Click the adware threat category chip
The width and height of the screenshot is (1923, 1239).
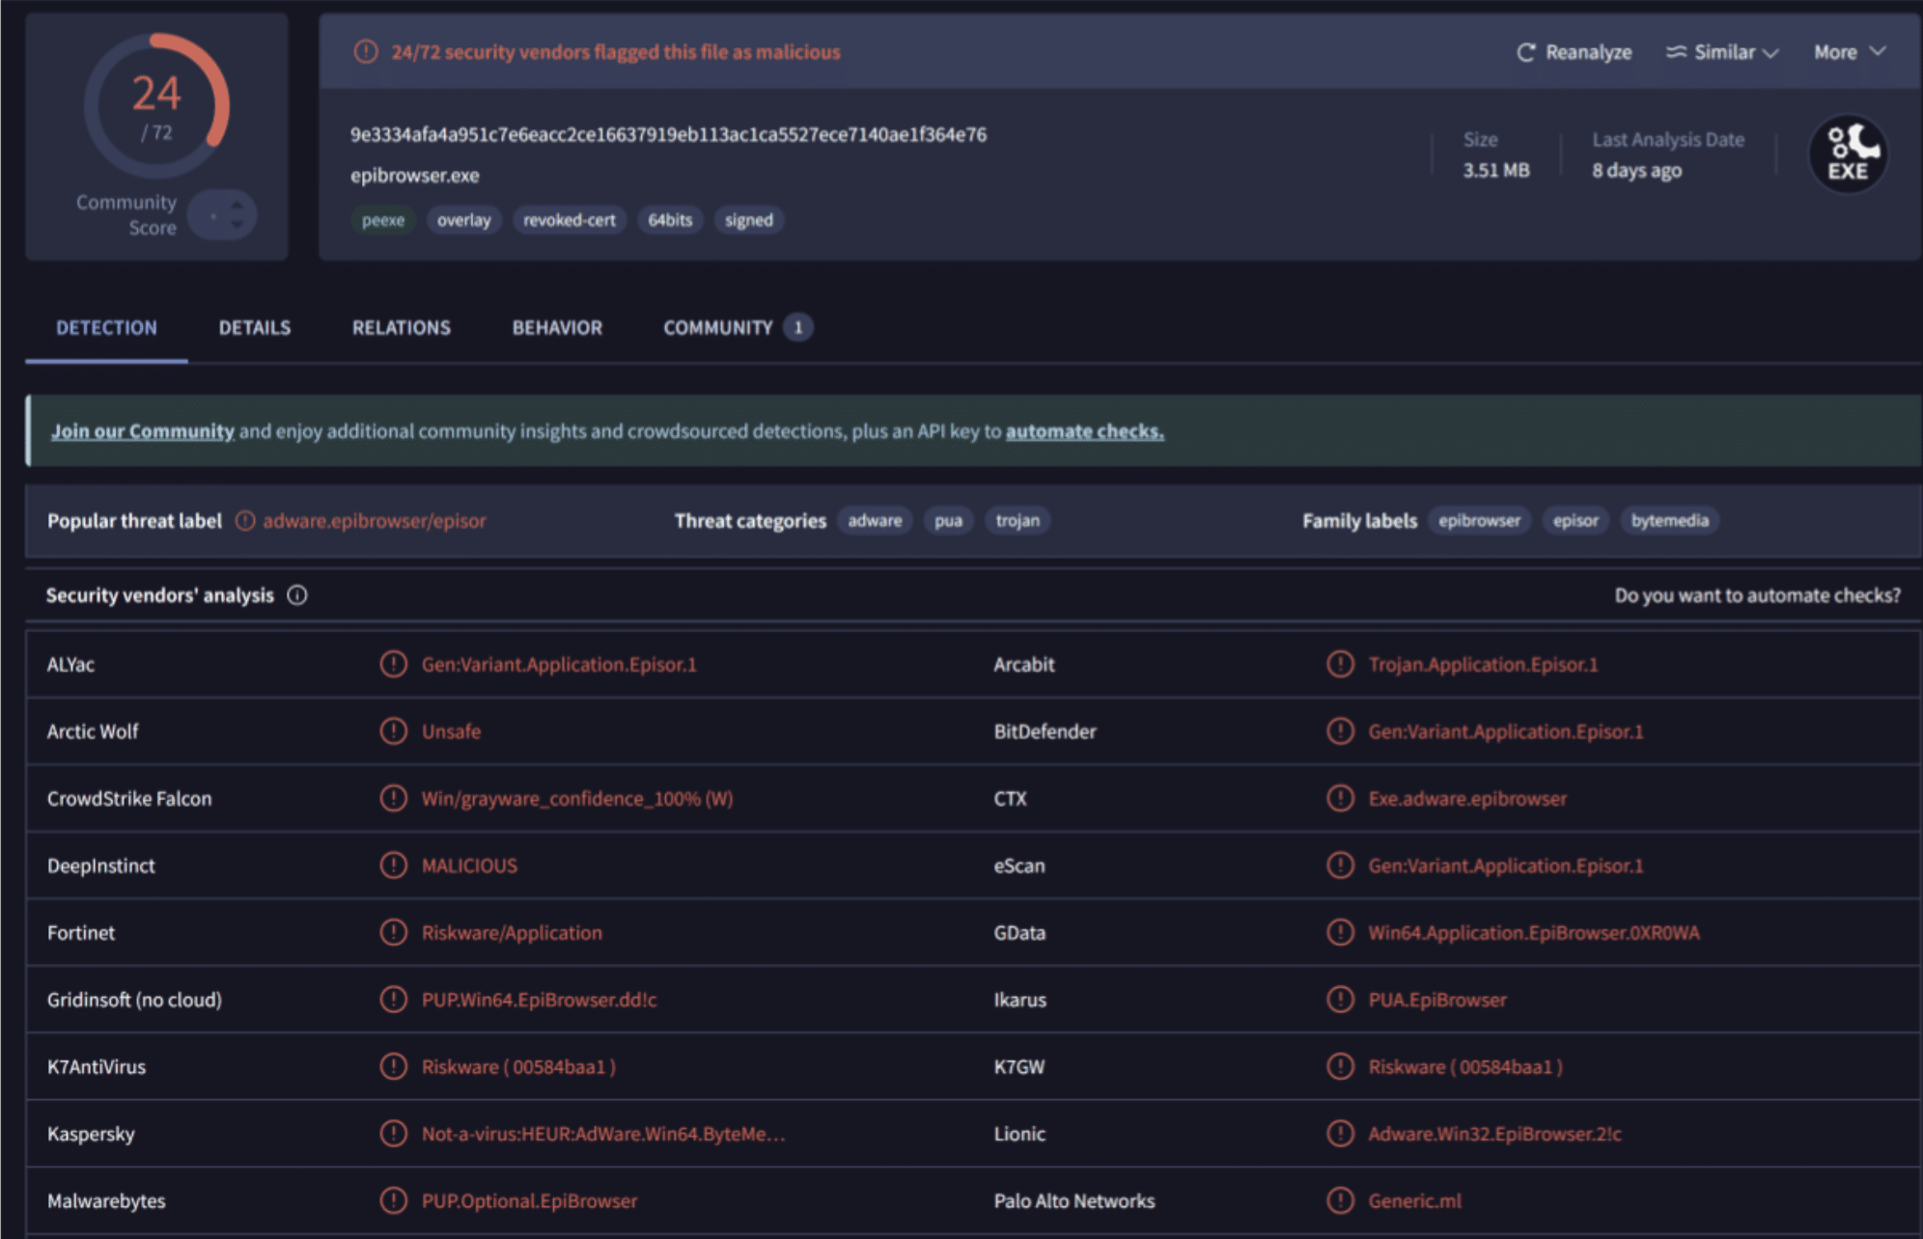click(875, 521)
